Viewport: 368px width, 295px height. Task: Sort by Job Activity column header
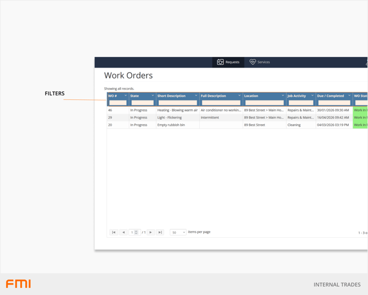298,96
